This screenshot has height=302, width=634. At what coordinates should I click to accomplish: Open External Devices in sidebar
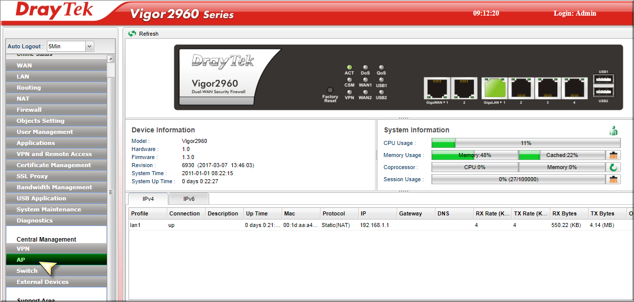[42, 282]
